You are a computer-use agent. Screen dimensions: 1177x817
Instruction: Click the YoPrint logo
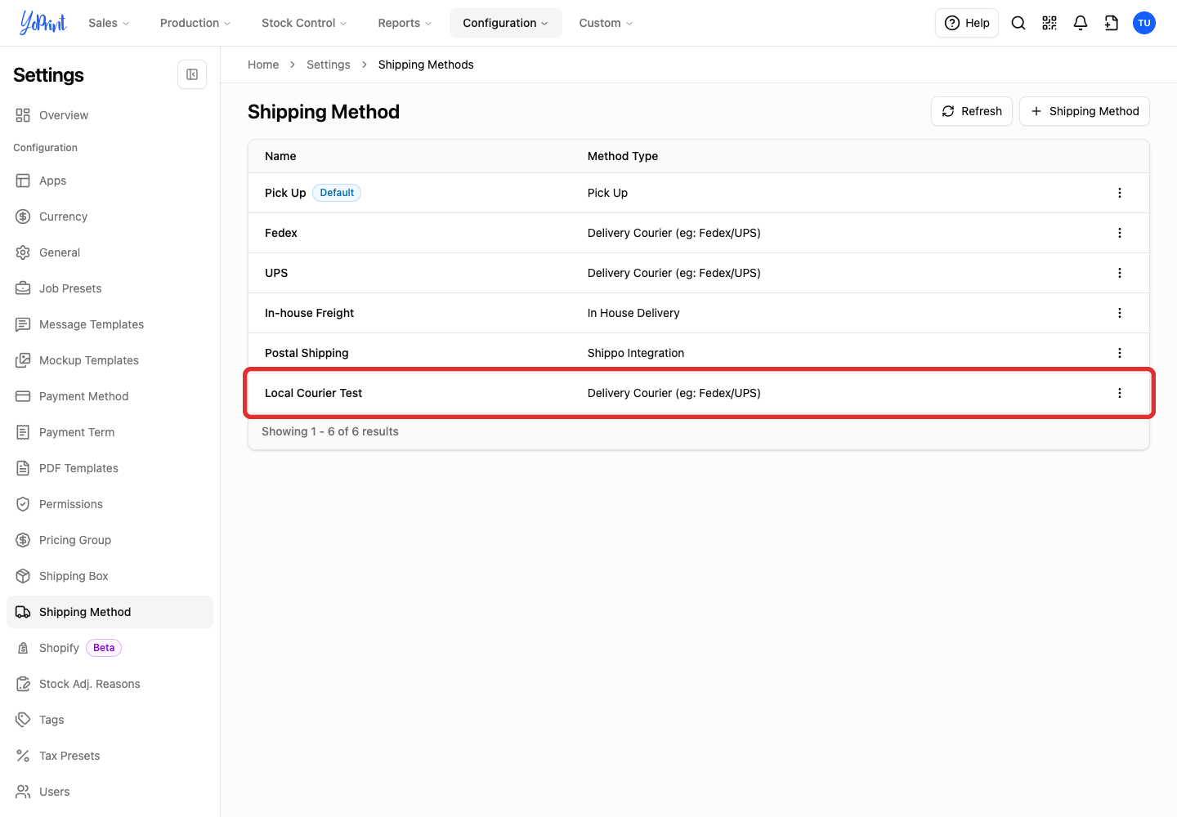pyautogui.click(x=43, y=23)
